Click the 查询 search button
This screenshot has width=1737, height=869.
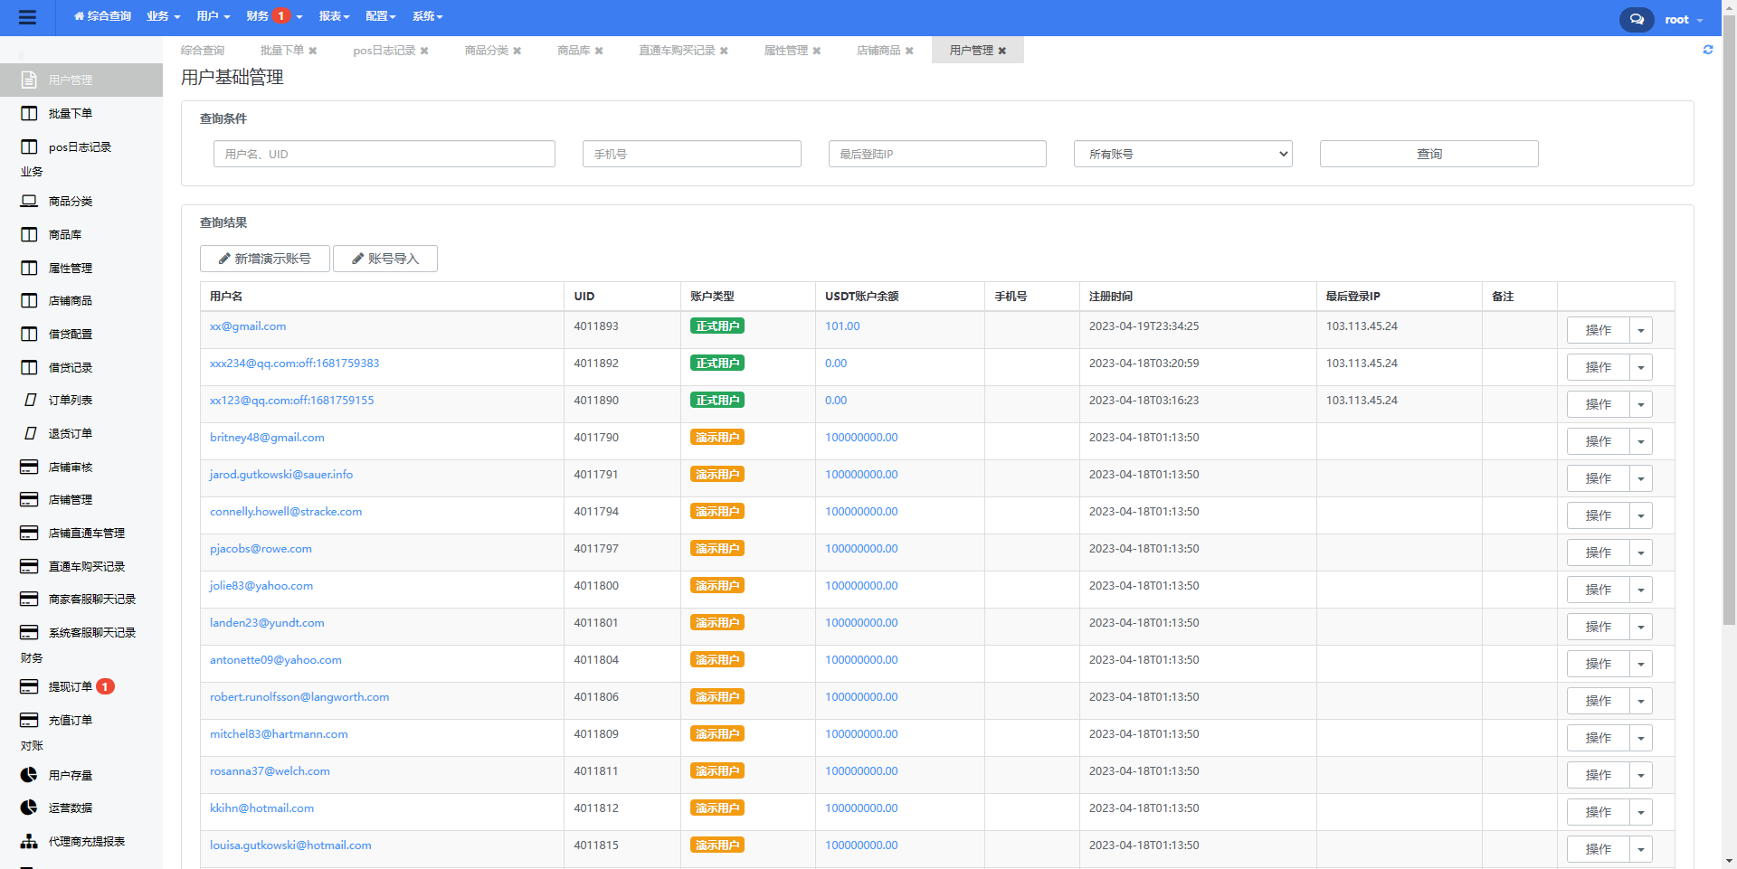click(1429, 154)
